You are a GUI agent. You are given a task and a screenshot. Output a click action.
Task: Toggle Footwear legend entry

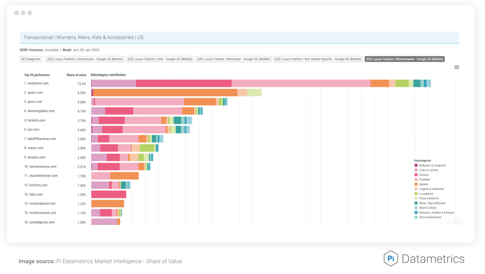pos(422,180)
